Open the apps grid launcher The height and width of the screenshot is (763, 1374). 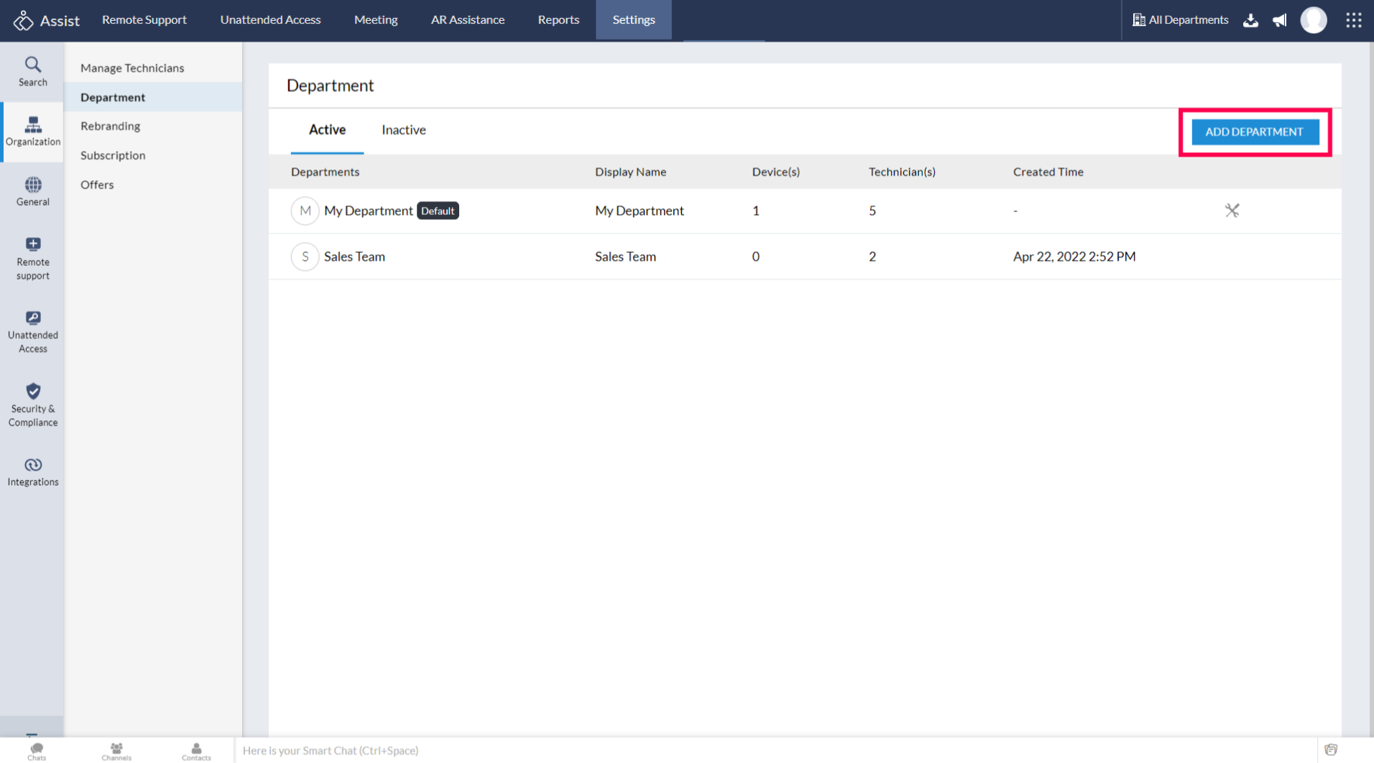pyautogui.click(x=1353, y=20)
